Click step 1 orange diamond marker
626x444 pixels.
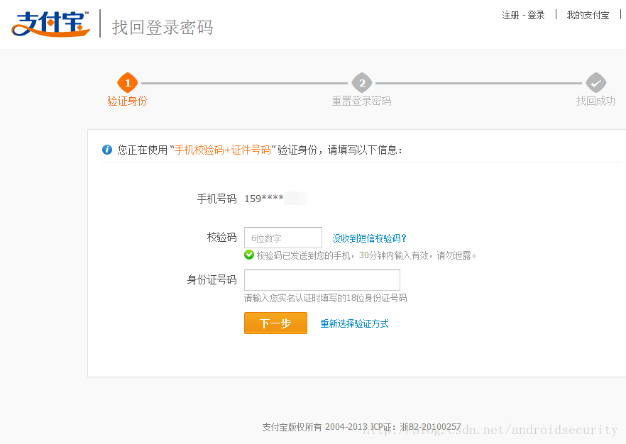coord(127,82)
